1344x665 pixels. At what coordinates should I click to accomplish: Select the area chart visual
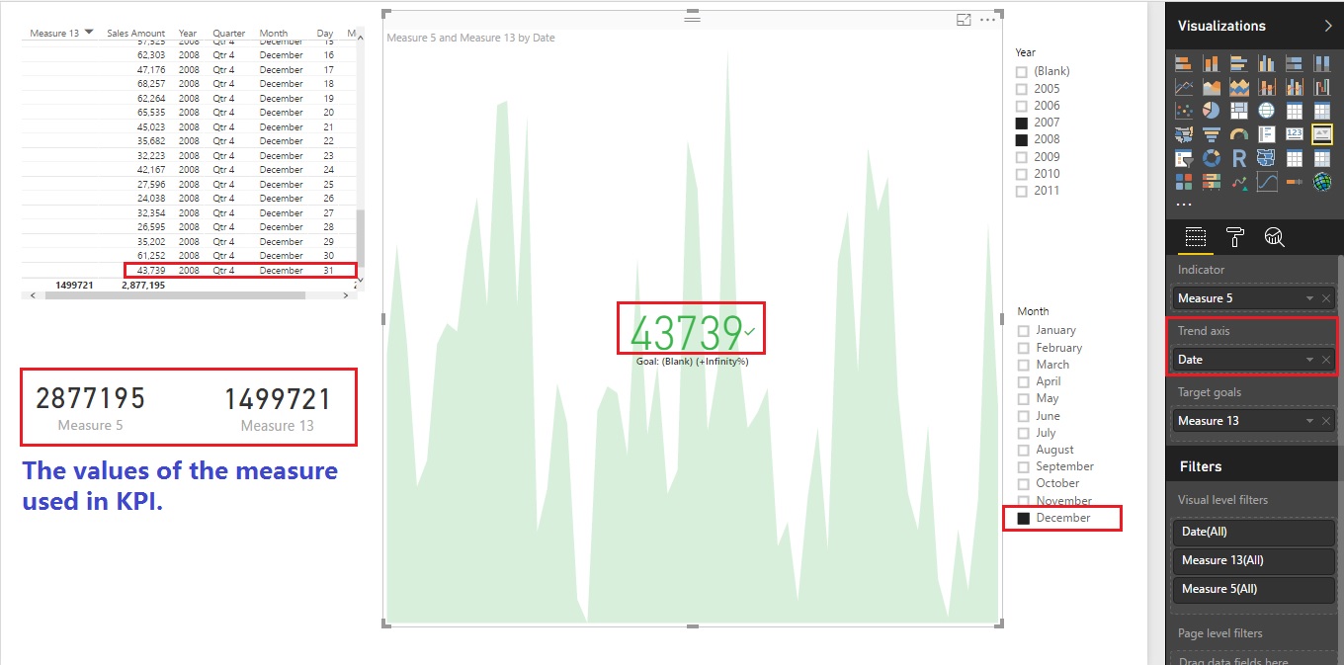pyautogui.click(x=1211, y=87)
